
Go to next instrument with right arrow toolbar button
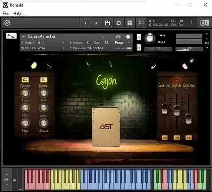click(96, 23)
